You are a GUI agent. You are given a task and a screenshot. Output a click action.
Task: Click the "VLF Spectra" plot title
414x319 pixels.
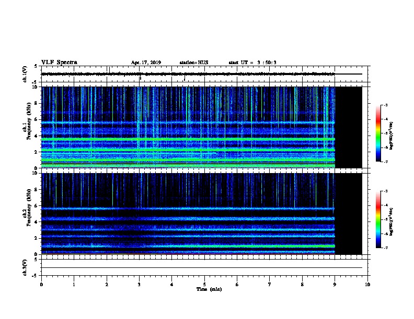[x=59, y=63]
